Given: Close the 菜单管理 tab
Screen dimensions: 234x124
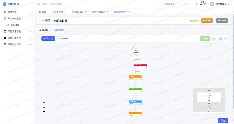Looking at the screenshot, I should [x=65, y=12].
